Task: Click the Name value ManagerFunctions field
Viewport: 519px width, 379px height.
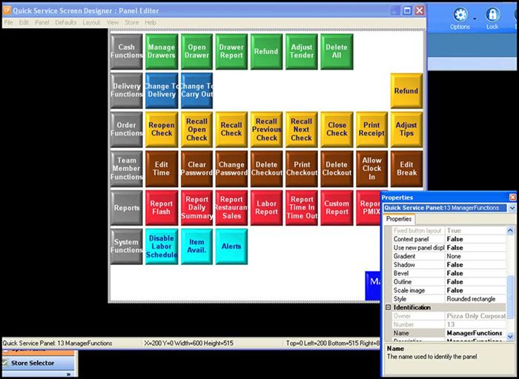Action: tap(475, 333)
